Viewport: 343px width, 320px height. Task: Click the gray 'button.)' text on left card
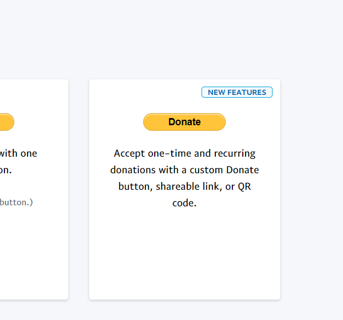[x=17, y=202]
